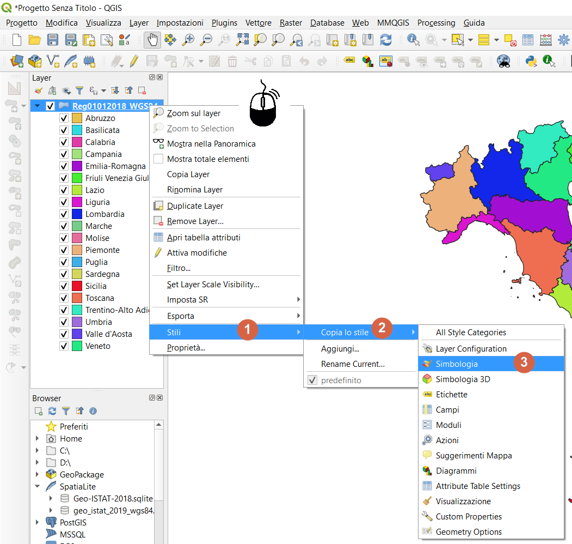Select Apri tabella attributi in context menu
This screenshot has width=572, height=544.
point(204,238)
